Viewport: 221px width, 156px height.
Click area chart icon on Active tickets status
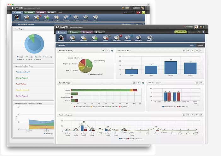(x=197, y=51)
